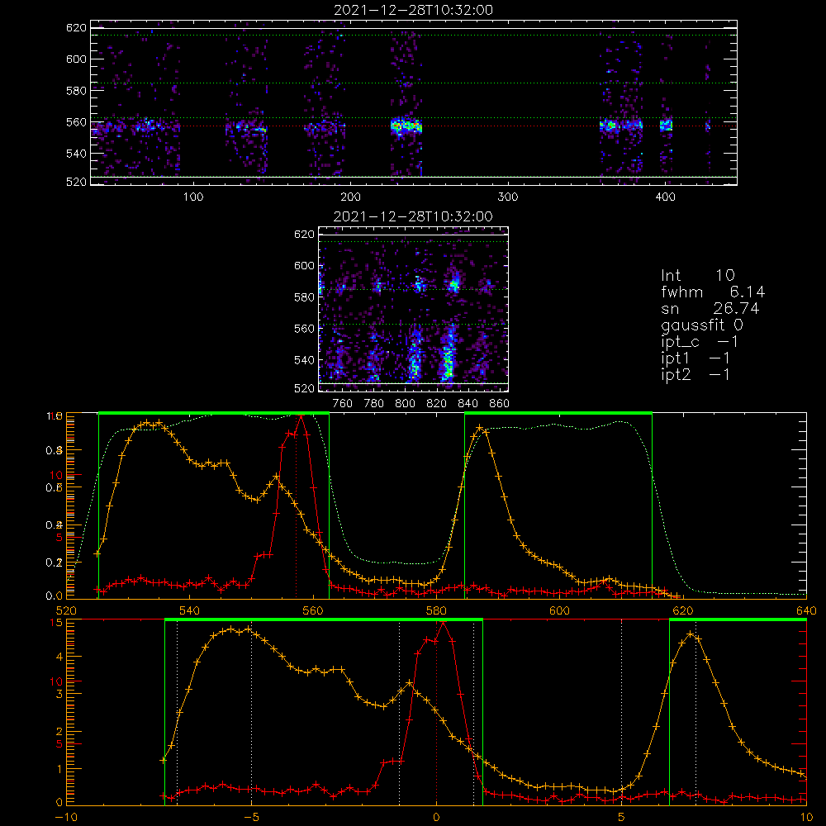Click x-axis label 0 on bottom plot
The image size is (826, 826).
(x=436, y=817)
